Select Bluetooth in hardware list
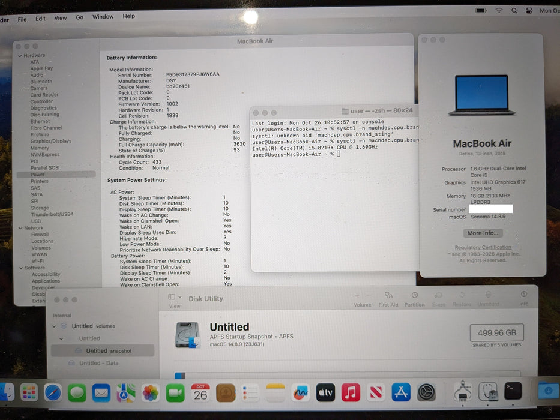560x420 pixels. (41, 82)
